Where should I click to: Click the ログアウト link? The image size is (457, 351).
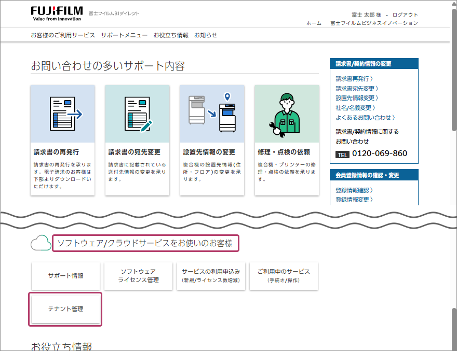[x=405, y=15]
